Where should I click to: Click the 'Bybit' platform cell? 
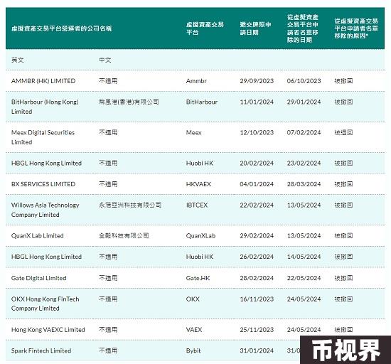[x=193, y=350]
